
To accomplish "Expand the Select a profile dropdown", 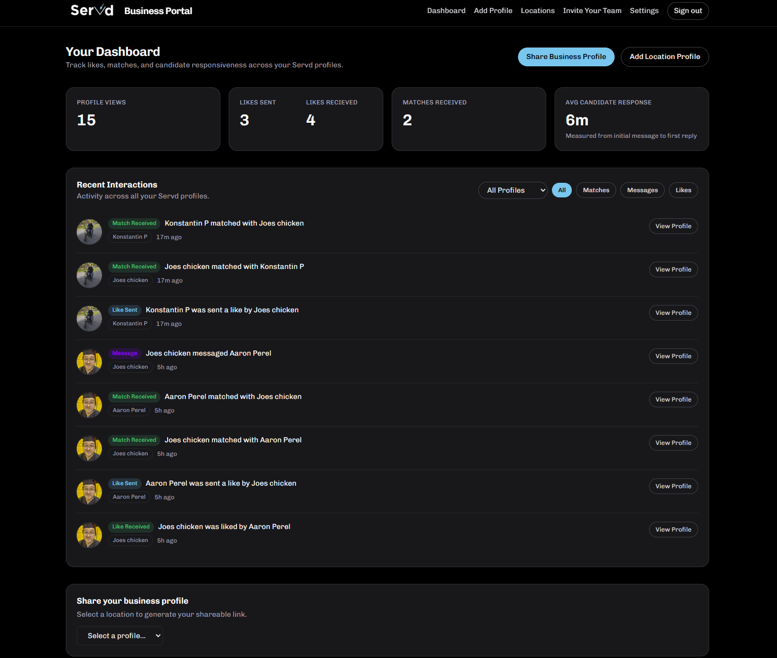I will [x=120, y=636].
